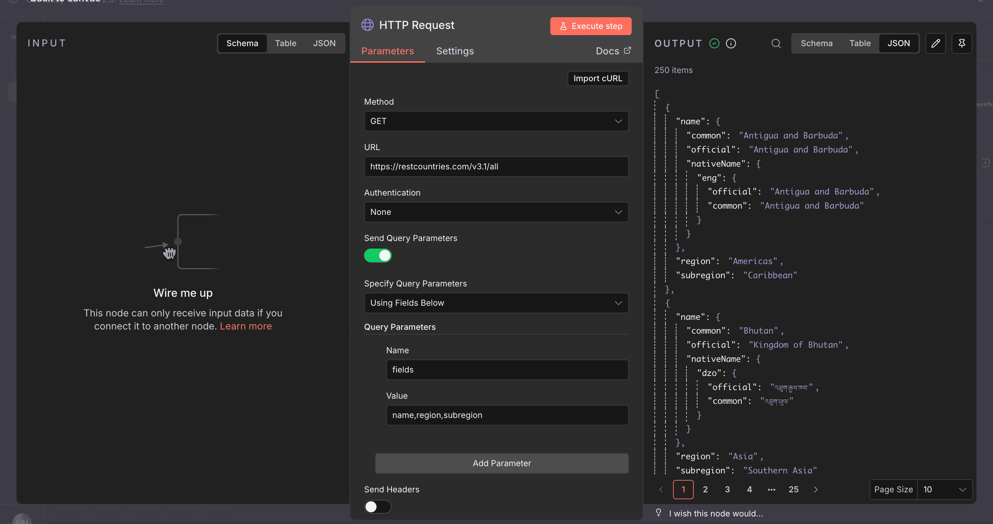993x524 pixels.
Task: Open the Authentication dropdown showing None
Action: tap(496, 212)
